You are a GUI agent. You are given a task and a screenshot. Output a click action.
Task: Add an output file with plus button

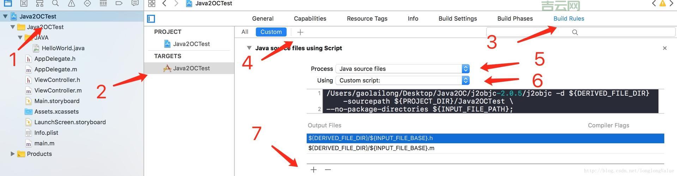tap(314, 170)
